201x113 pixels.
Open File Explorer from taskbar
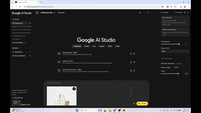110,110
